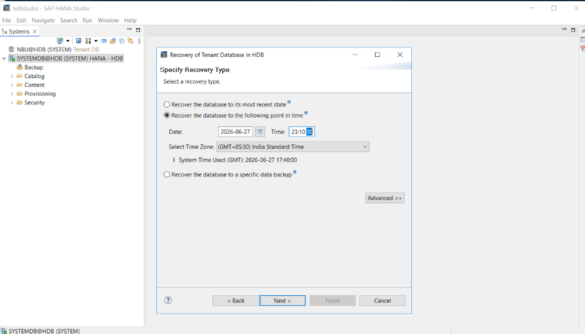Select the Provisioning tree item label

(40, 94)
